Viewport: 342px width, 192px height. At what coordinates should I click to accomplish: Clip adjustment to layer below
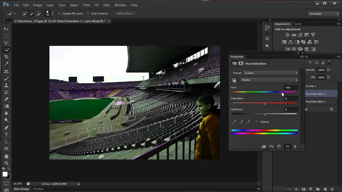click(x=263, y=147)
